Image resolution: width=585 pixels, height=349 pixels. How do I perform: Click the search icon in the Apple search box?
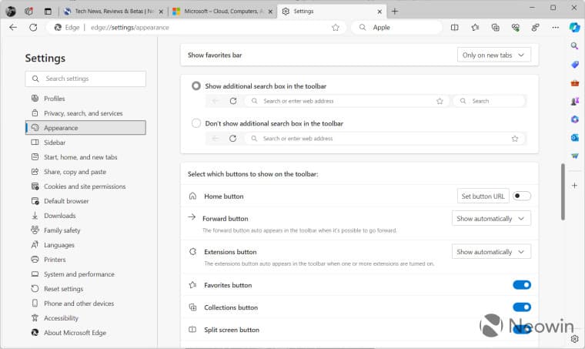[363, 27]
